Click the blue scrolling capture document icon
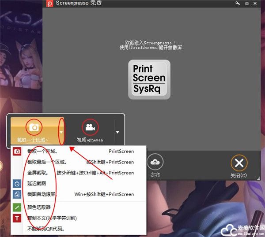The height and width of the screenshot is (237, 265). [x=17, y=194]
